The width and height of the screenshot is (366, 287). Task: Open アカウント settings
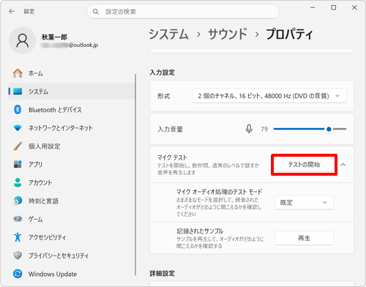(x=71, y=182)
